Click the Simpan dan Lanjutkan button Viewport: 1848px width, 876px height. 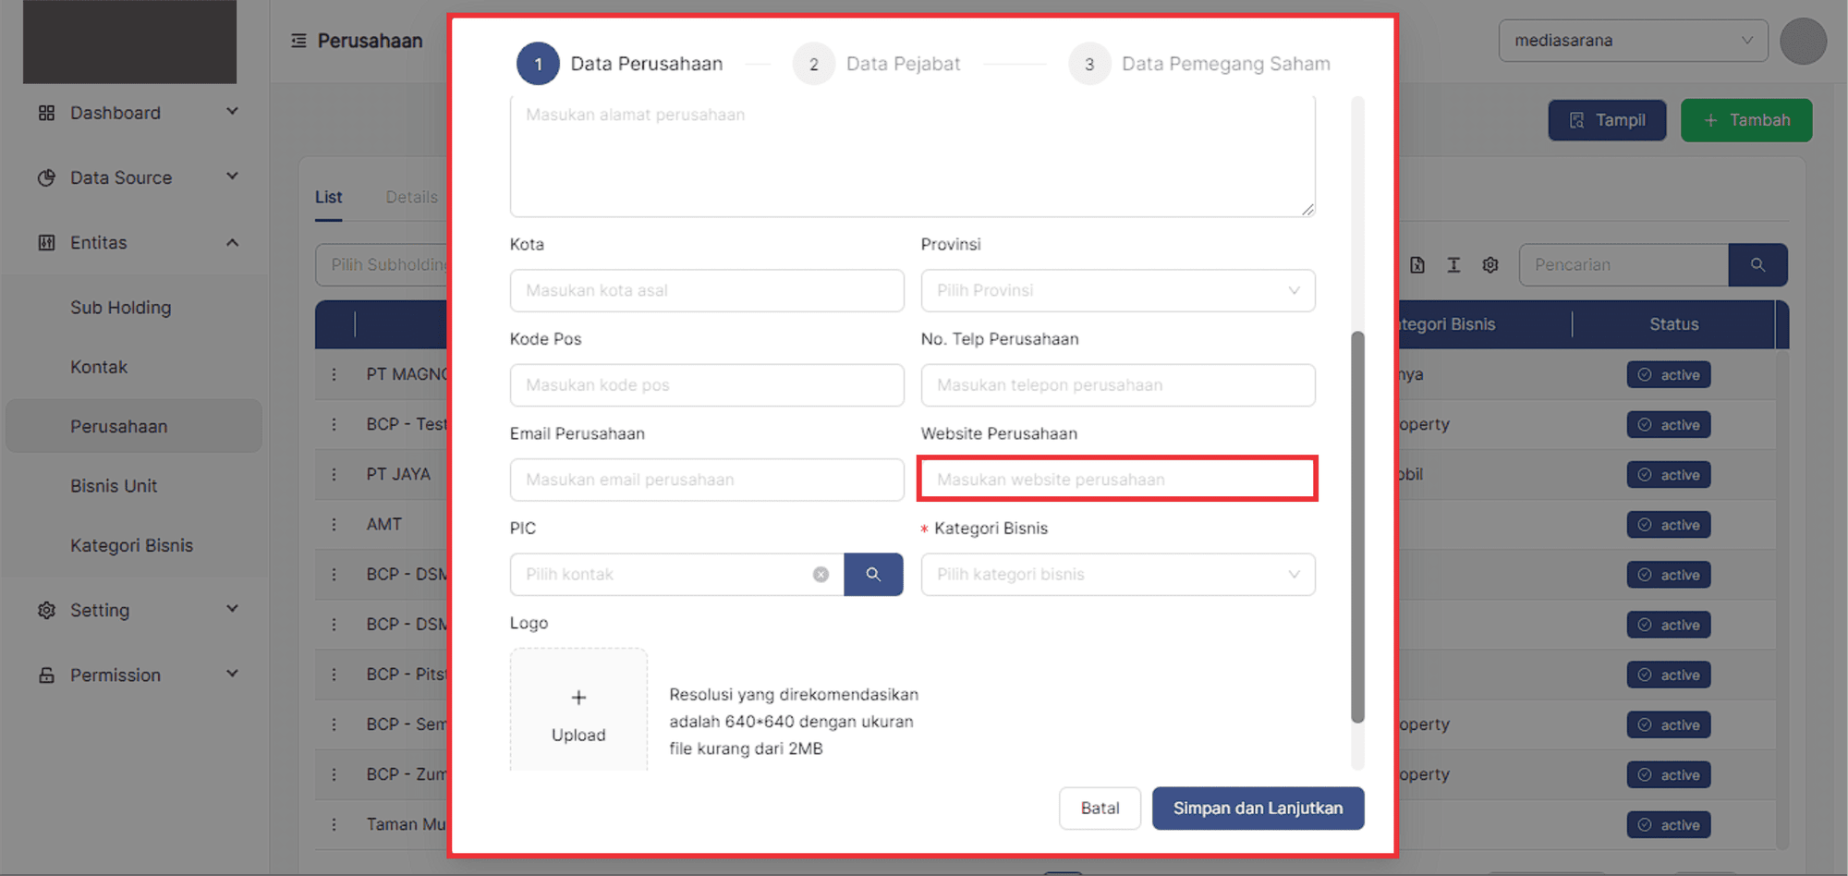tap(1258, 808)
